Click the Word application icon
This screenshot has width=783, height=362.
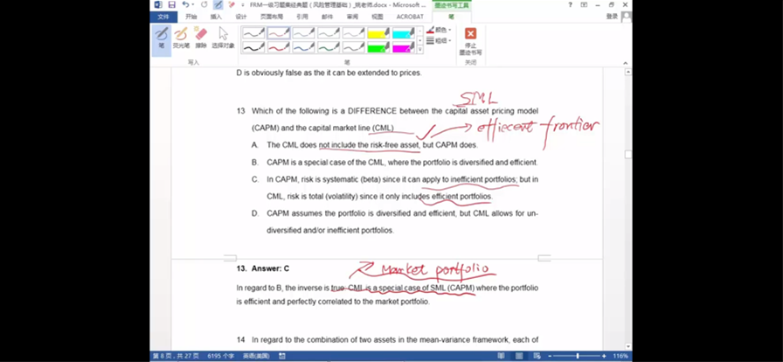click(158, 4)
